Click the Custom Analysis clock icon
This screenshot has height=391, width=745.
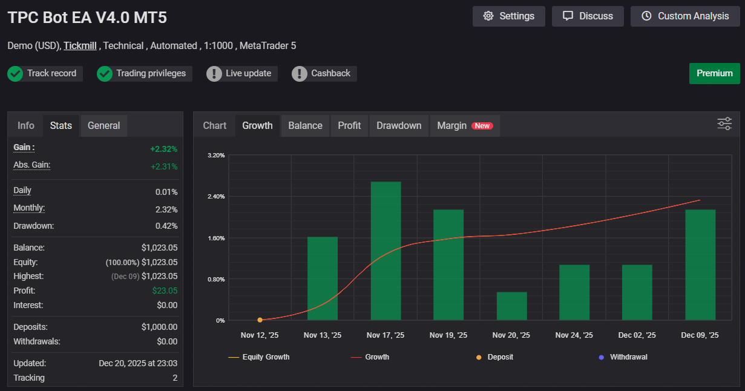coord(646,16)
